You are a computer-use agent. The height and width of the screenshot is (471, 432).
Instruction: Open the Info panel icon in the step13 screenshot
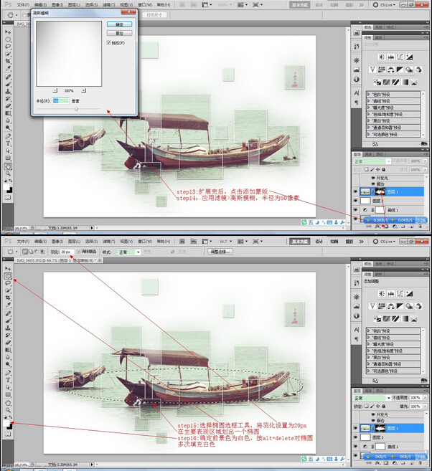click(x=356, y=80)
